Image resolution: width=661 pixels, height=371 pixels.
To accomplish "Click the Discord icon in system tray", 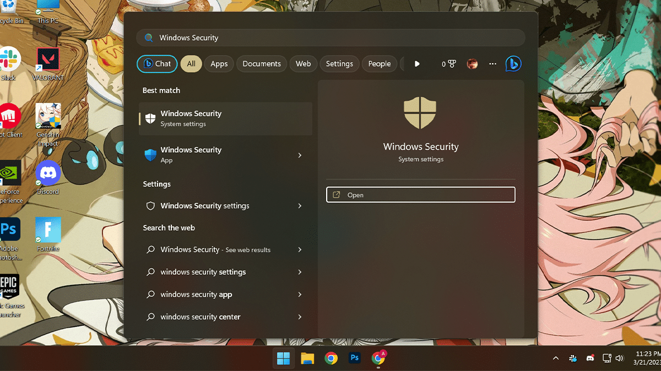I will [590, 358].
